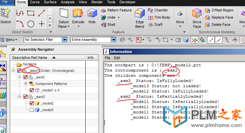Select the Point sketch tool
The image size is (245, 133).
point(41,24)
